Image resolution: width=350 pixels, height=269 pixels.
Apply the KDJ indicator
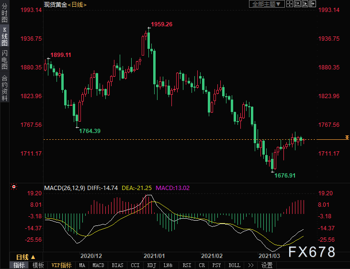tap(151, 265)
